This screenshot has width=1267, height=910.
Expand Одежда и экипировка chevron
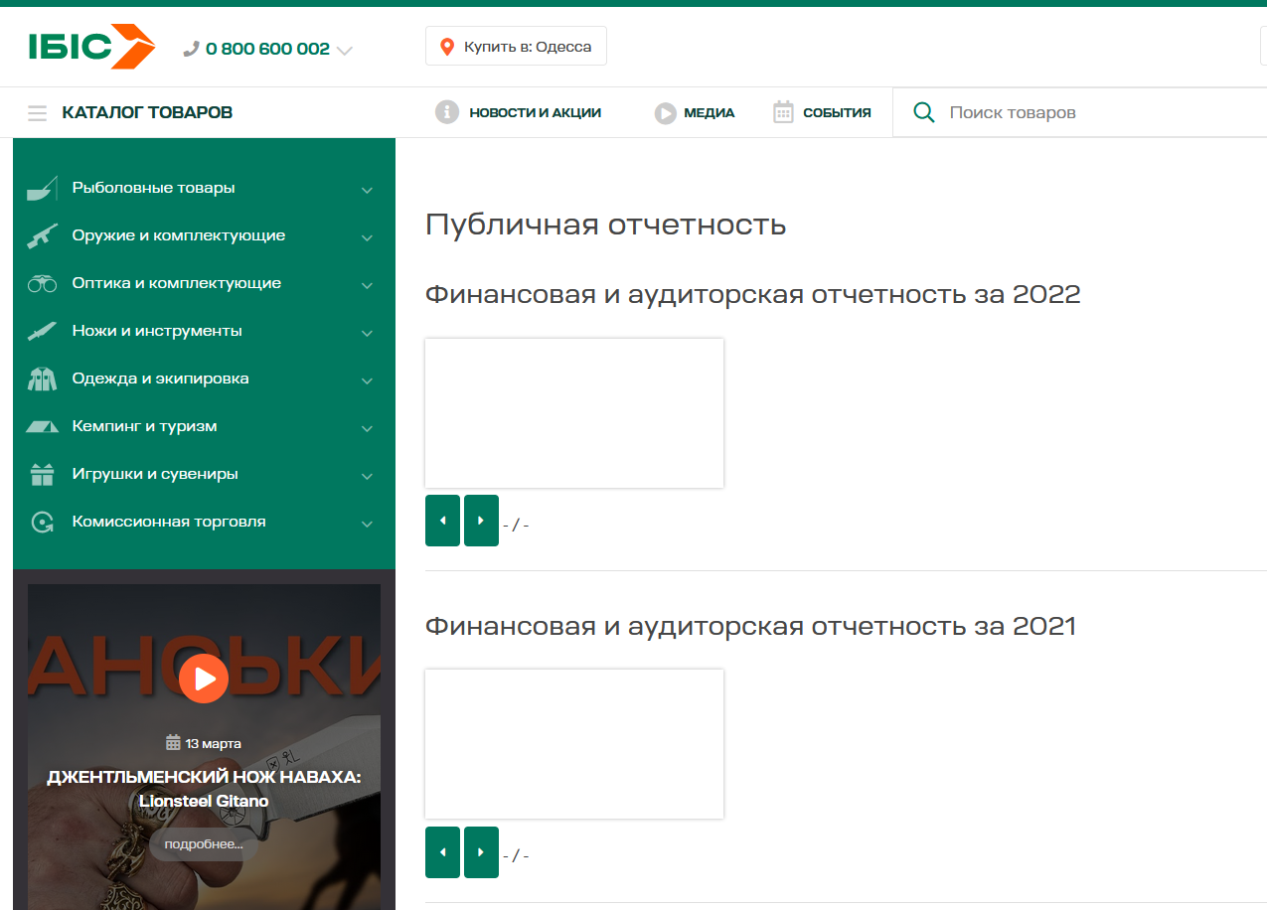coord(367,380)
